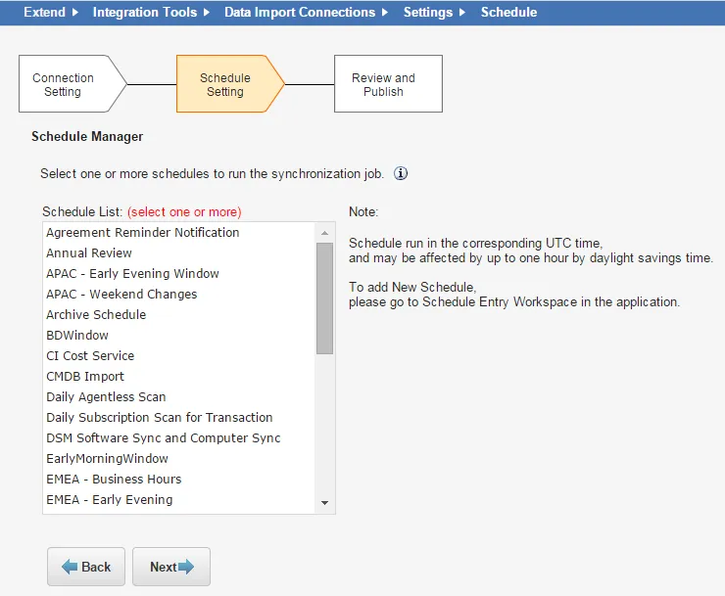The height and width of the screenshot is (596, 725).
Task: Open the Extend breadcrumb menu
Action: click(x=44, y=12)
